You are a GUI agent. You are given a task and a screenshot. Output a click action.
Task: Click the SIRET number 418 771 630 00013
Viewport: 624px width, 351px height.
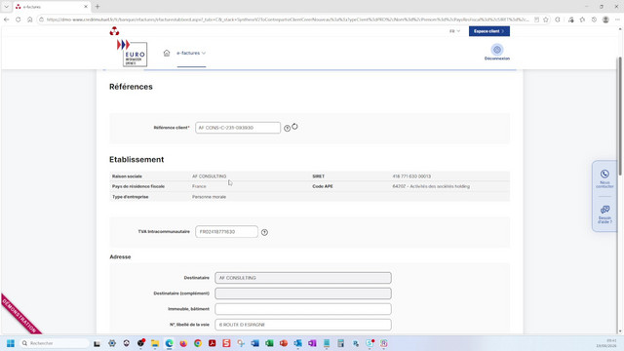[x=411, y=176]
